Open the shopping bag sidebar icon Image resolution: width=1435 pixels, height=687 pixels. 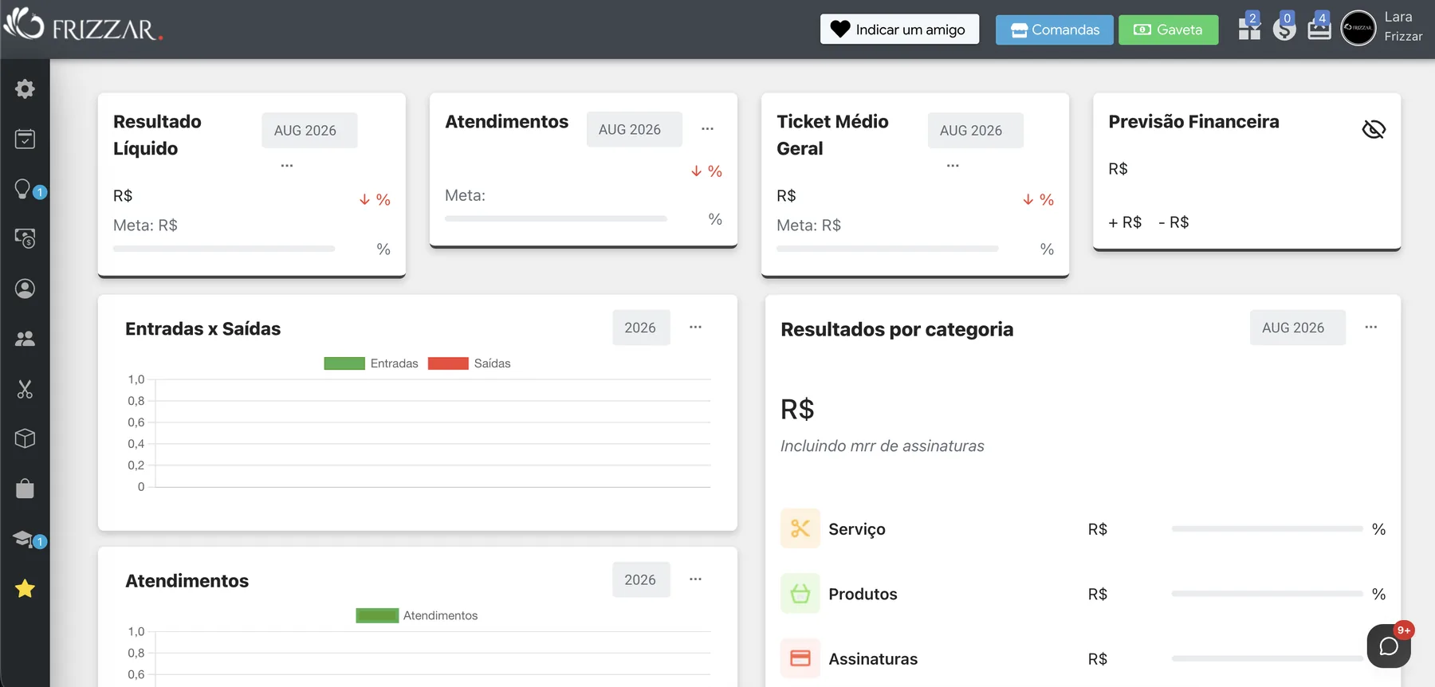tap(25, 489)
